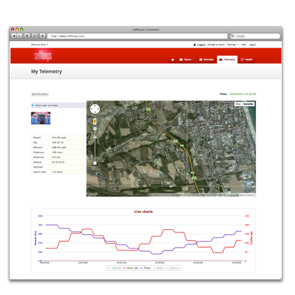Open the Teams dropdown tab
This screenshot has width=295, height=295.
click(186, 60)
